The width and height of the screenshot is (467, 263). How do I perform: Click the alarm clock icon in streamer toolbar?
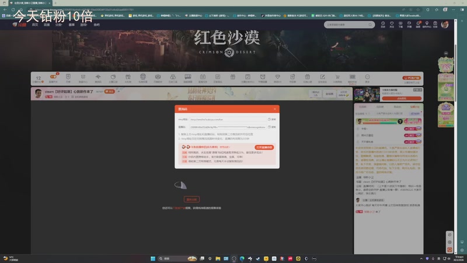[x=263, y=77]
